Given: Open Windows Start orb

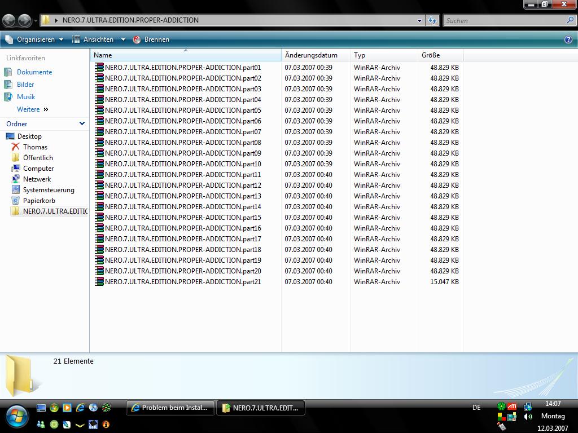Looking at the screenshot, I should [x=16, y=416].
